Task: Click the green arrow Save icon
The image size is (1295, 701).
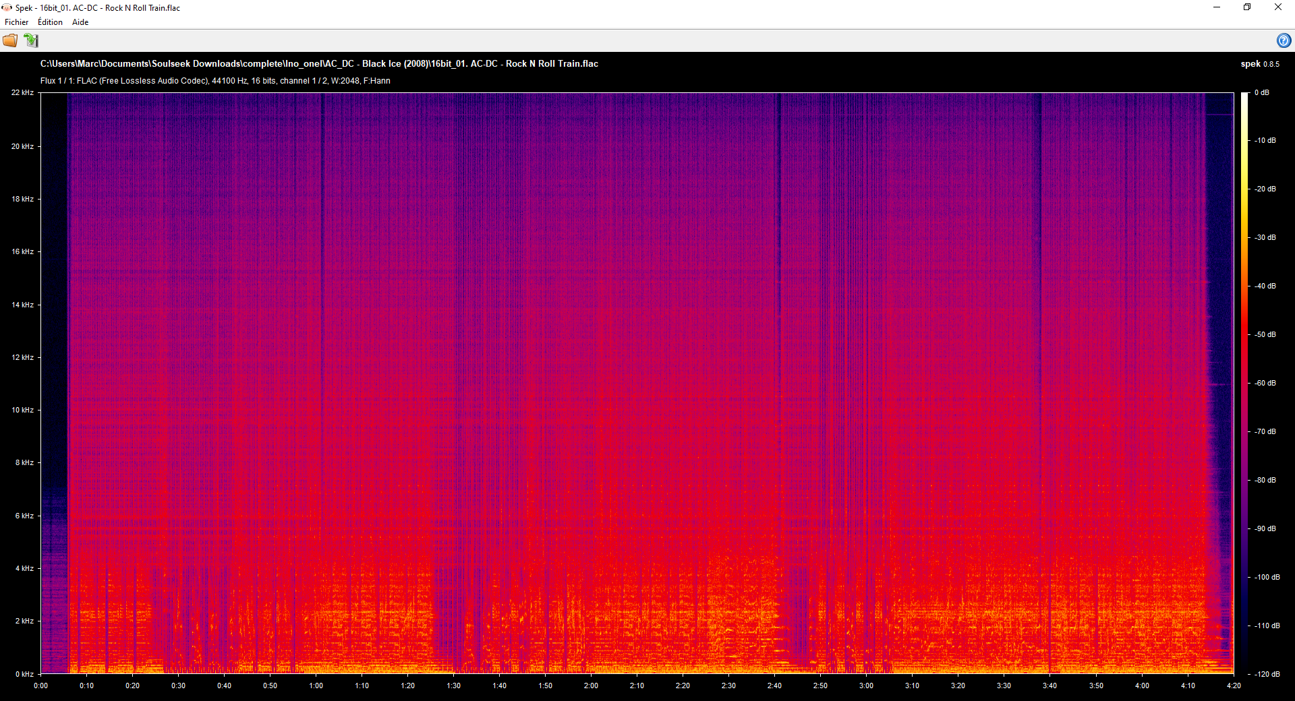Action: 31,40
